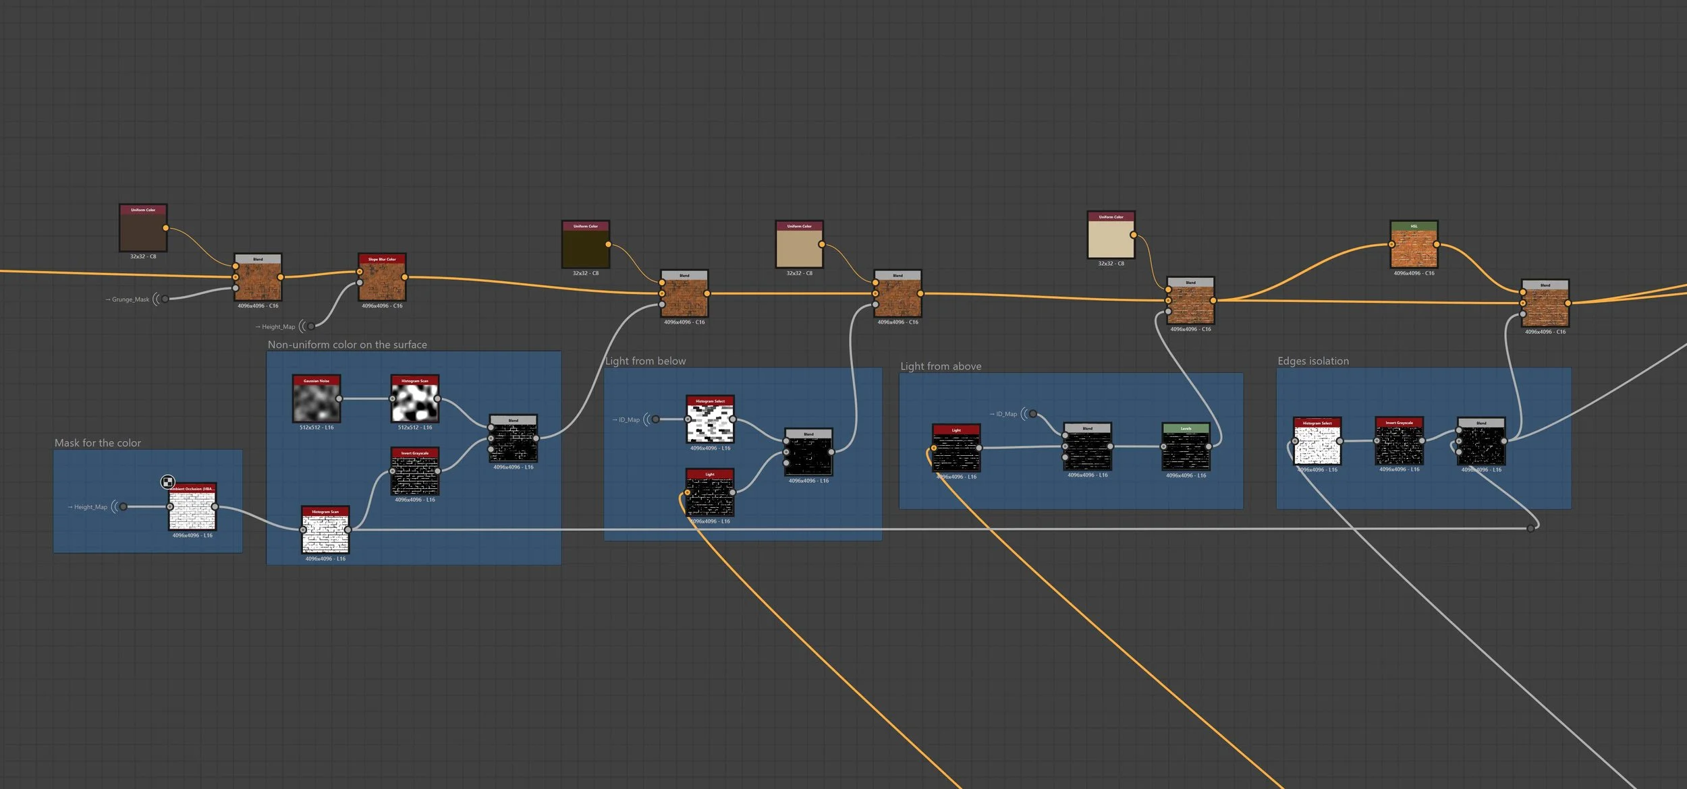Viewport: 1687px width, 789px height.
Task: Select the 'Mask for the color' frame title
Action: pyautogui.click(x=98, y=443)
